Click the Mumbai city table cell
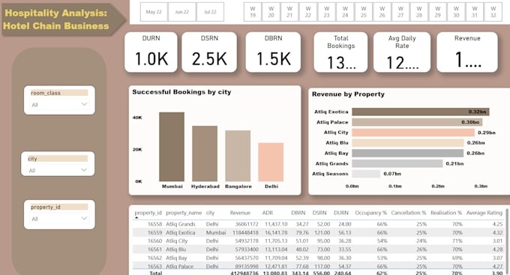 pos(216,233)
